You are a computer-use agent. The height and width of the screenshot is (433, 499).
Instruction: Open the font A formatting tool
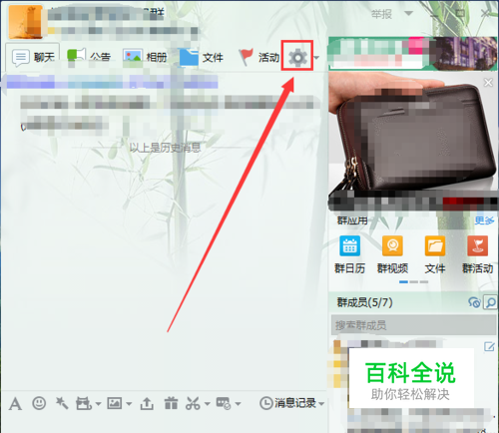coord(15,404)
